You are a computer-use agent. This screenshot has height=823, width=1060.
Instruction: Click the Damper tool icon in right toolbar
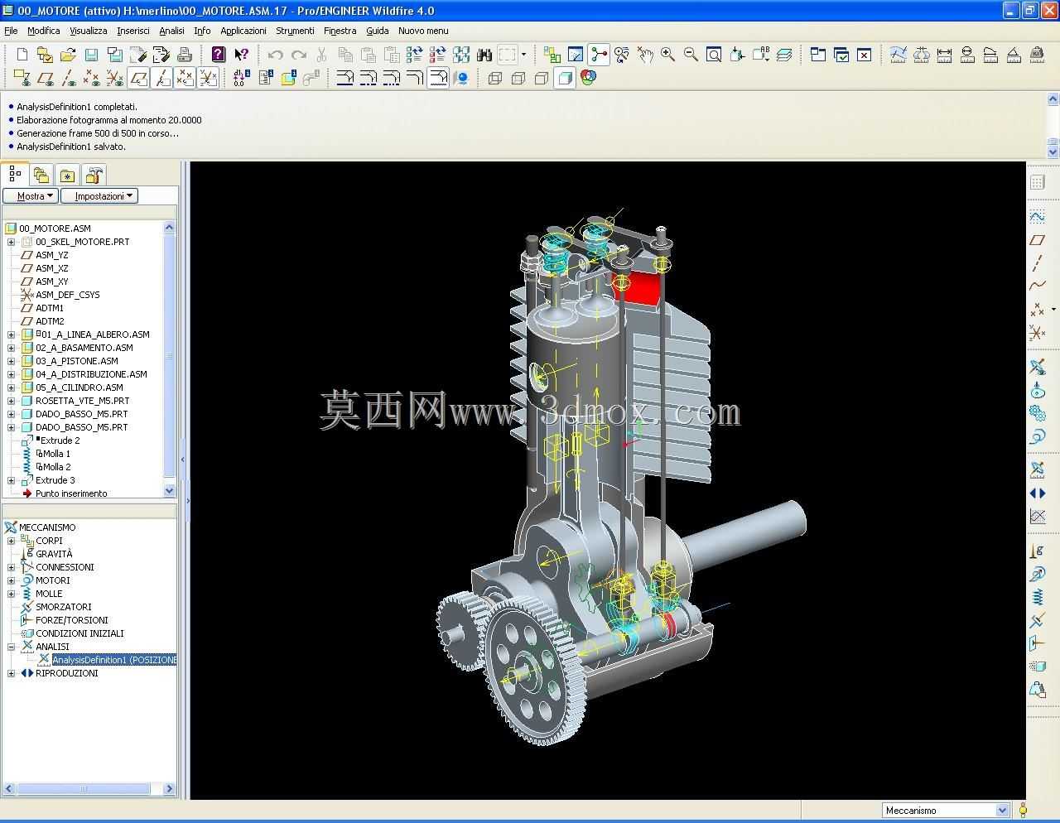click(x=1037, y=620)
